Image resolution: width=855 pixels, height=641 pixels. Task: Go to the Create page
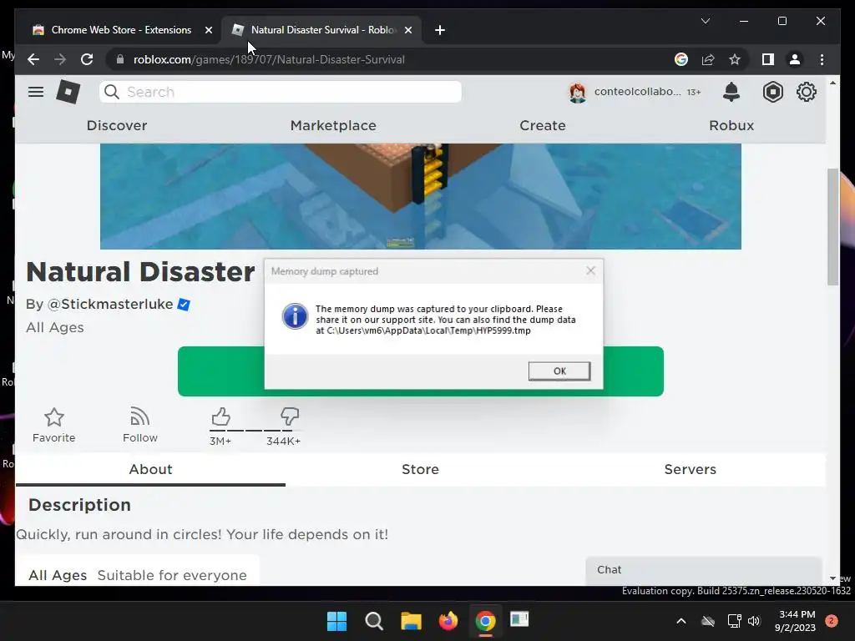(543, 125)
